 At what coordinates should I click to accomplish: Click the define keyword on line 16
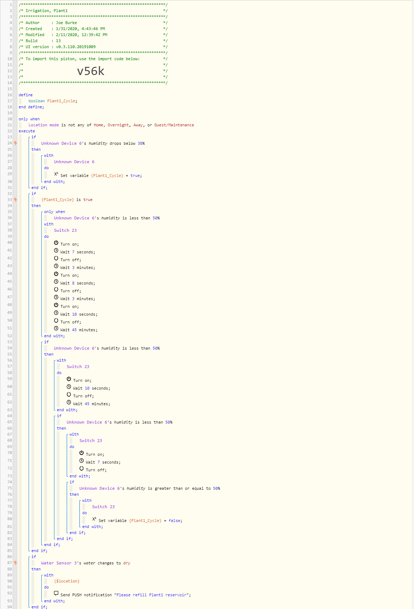pos(25,95)
